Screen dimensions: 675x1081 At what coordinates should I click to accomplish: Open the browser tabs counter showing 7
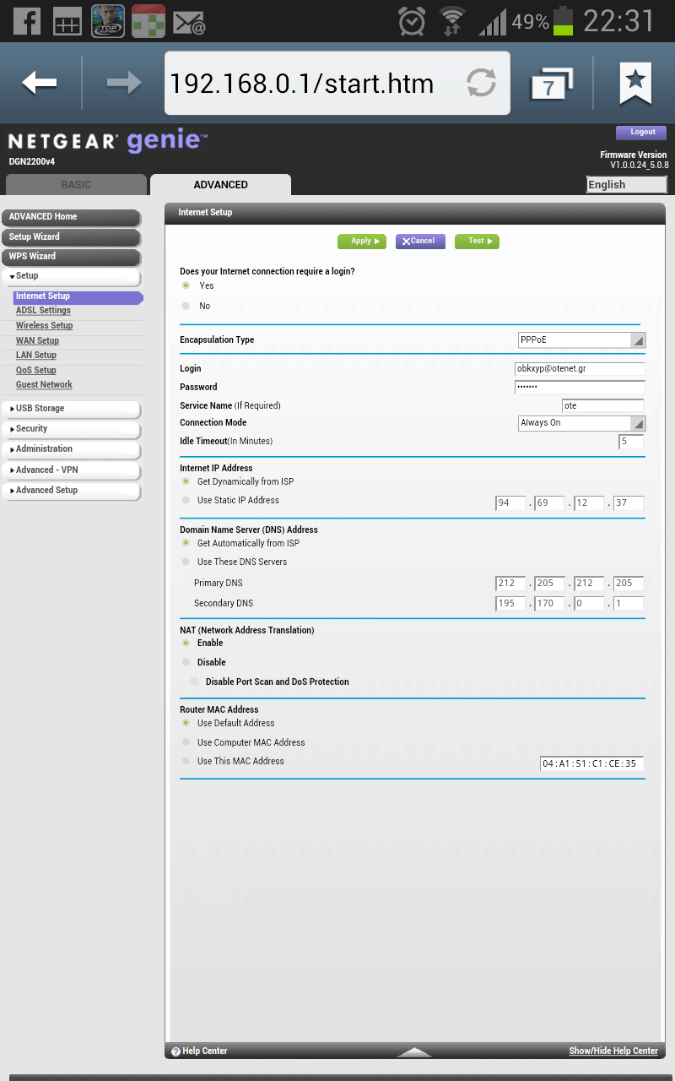(551, 84)
